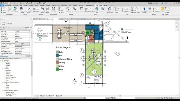Collapse the 3D Views tree node
Viewport: 180px width, 101px height.
3,69
